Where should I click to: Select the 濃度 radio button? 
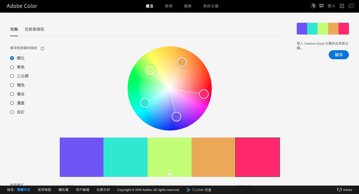pyautogui.click(x=12, y=103)
